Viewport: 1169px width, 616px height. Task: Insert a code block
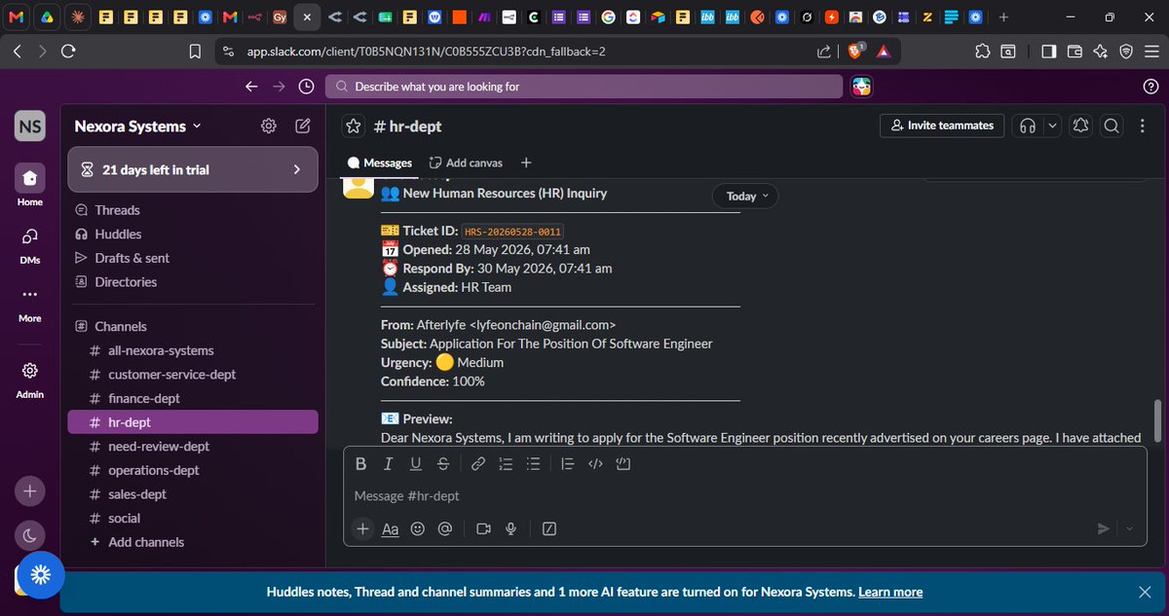623,464
